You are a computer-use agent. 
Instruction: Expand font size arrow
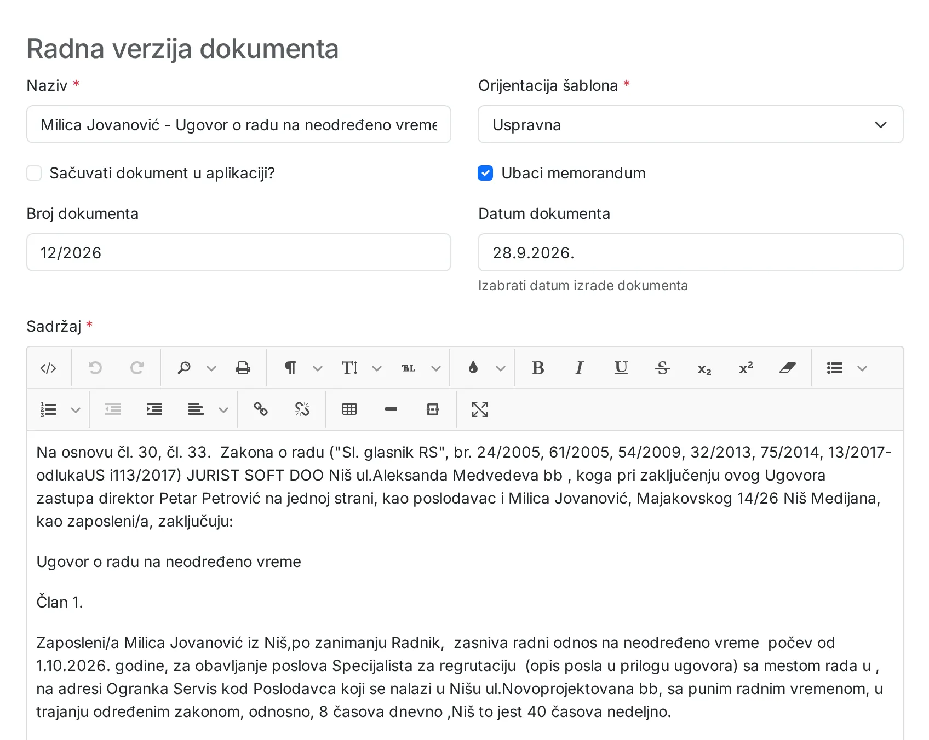[377, 368]
